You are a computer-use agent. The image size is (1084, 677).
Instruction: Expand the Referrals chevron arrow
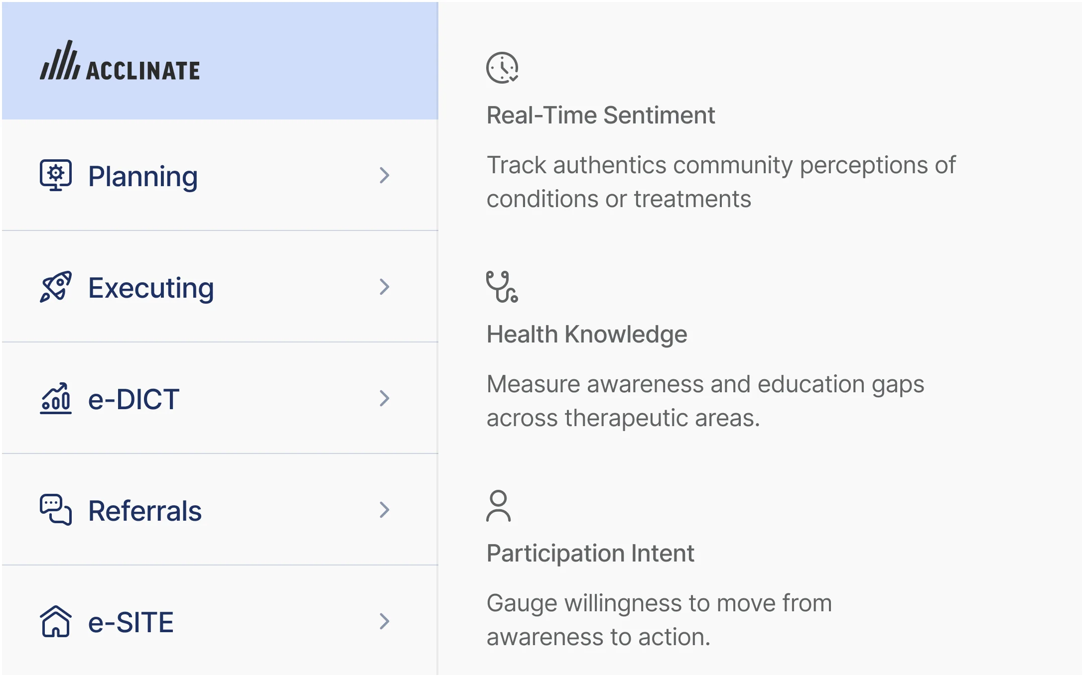[x=384, y=510]
